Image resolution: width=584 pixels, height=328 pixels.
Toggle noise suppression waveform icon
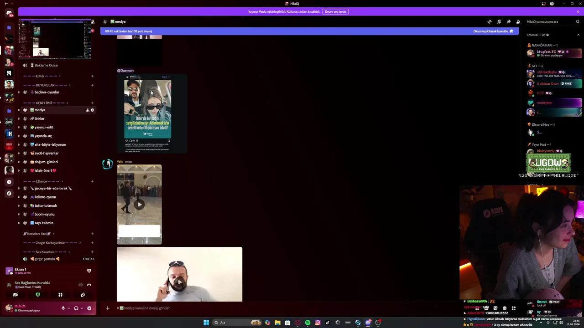coord(81,285)
